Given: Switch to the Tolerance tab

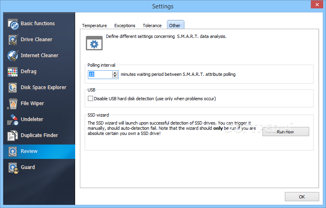Looking at the screenshot, I should tap(152, 26).
